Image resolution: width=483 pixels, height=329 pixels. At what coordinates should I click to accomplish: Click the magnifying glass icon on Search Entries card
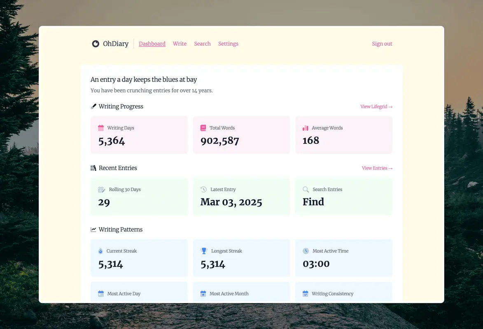pos(306,190)
